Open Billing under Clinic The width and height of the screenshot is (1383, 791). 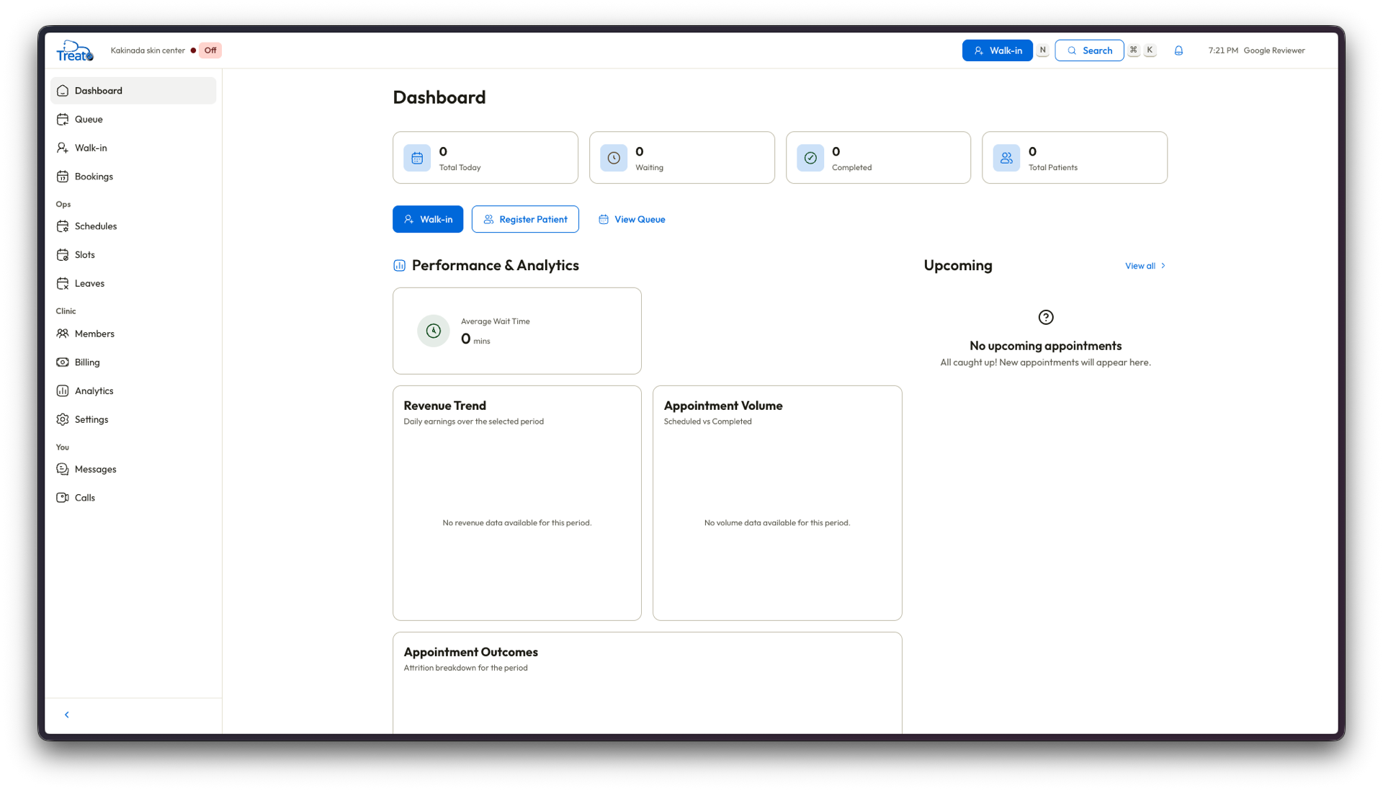133,362
